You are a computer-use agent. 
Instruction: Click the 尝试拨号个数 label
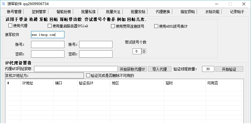[135, 42]
